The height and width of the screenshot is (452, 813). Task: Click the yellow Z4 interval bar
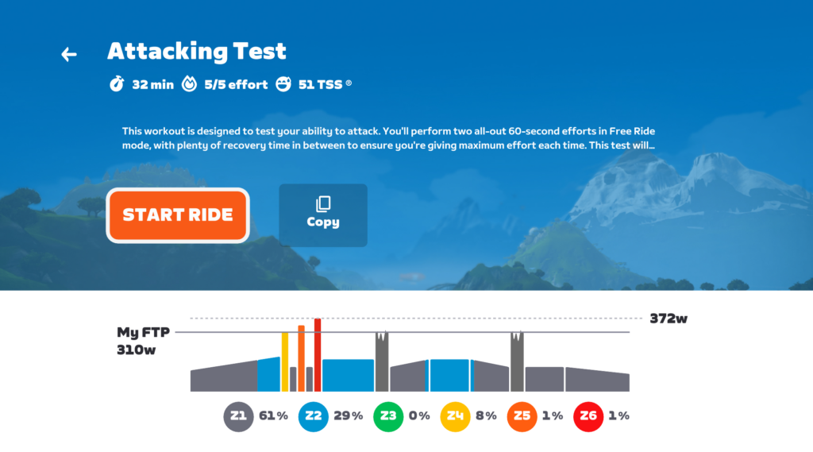[285, 361]
